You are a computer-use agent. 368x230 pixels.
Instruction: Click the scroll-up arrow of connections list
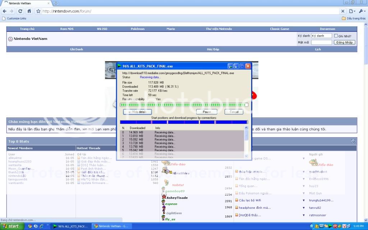pos(246,128)
